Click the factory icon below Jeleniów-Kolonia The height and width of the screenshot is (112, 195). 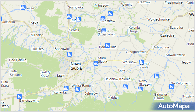pos(125,87)
